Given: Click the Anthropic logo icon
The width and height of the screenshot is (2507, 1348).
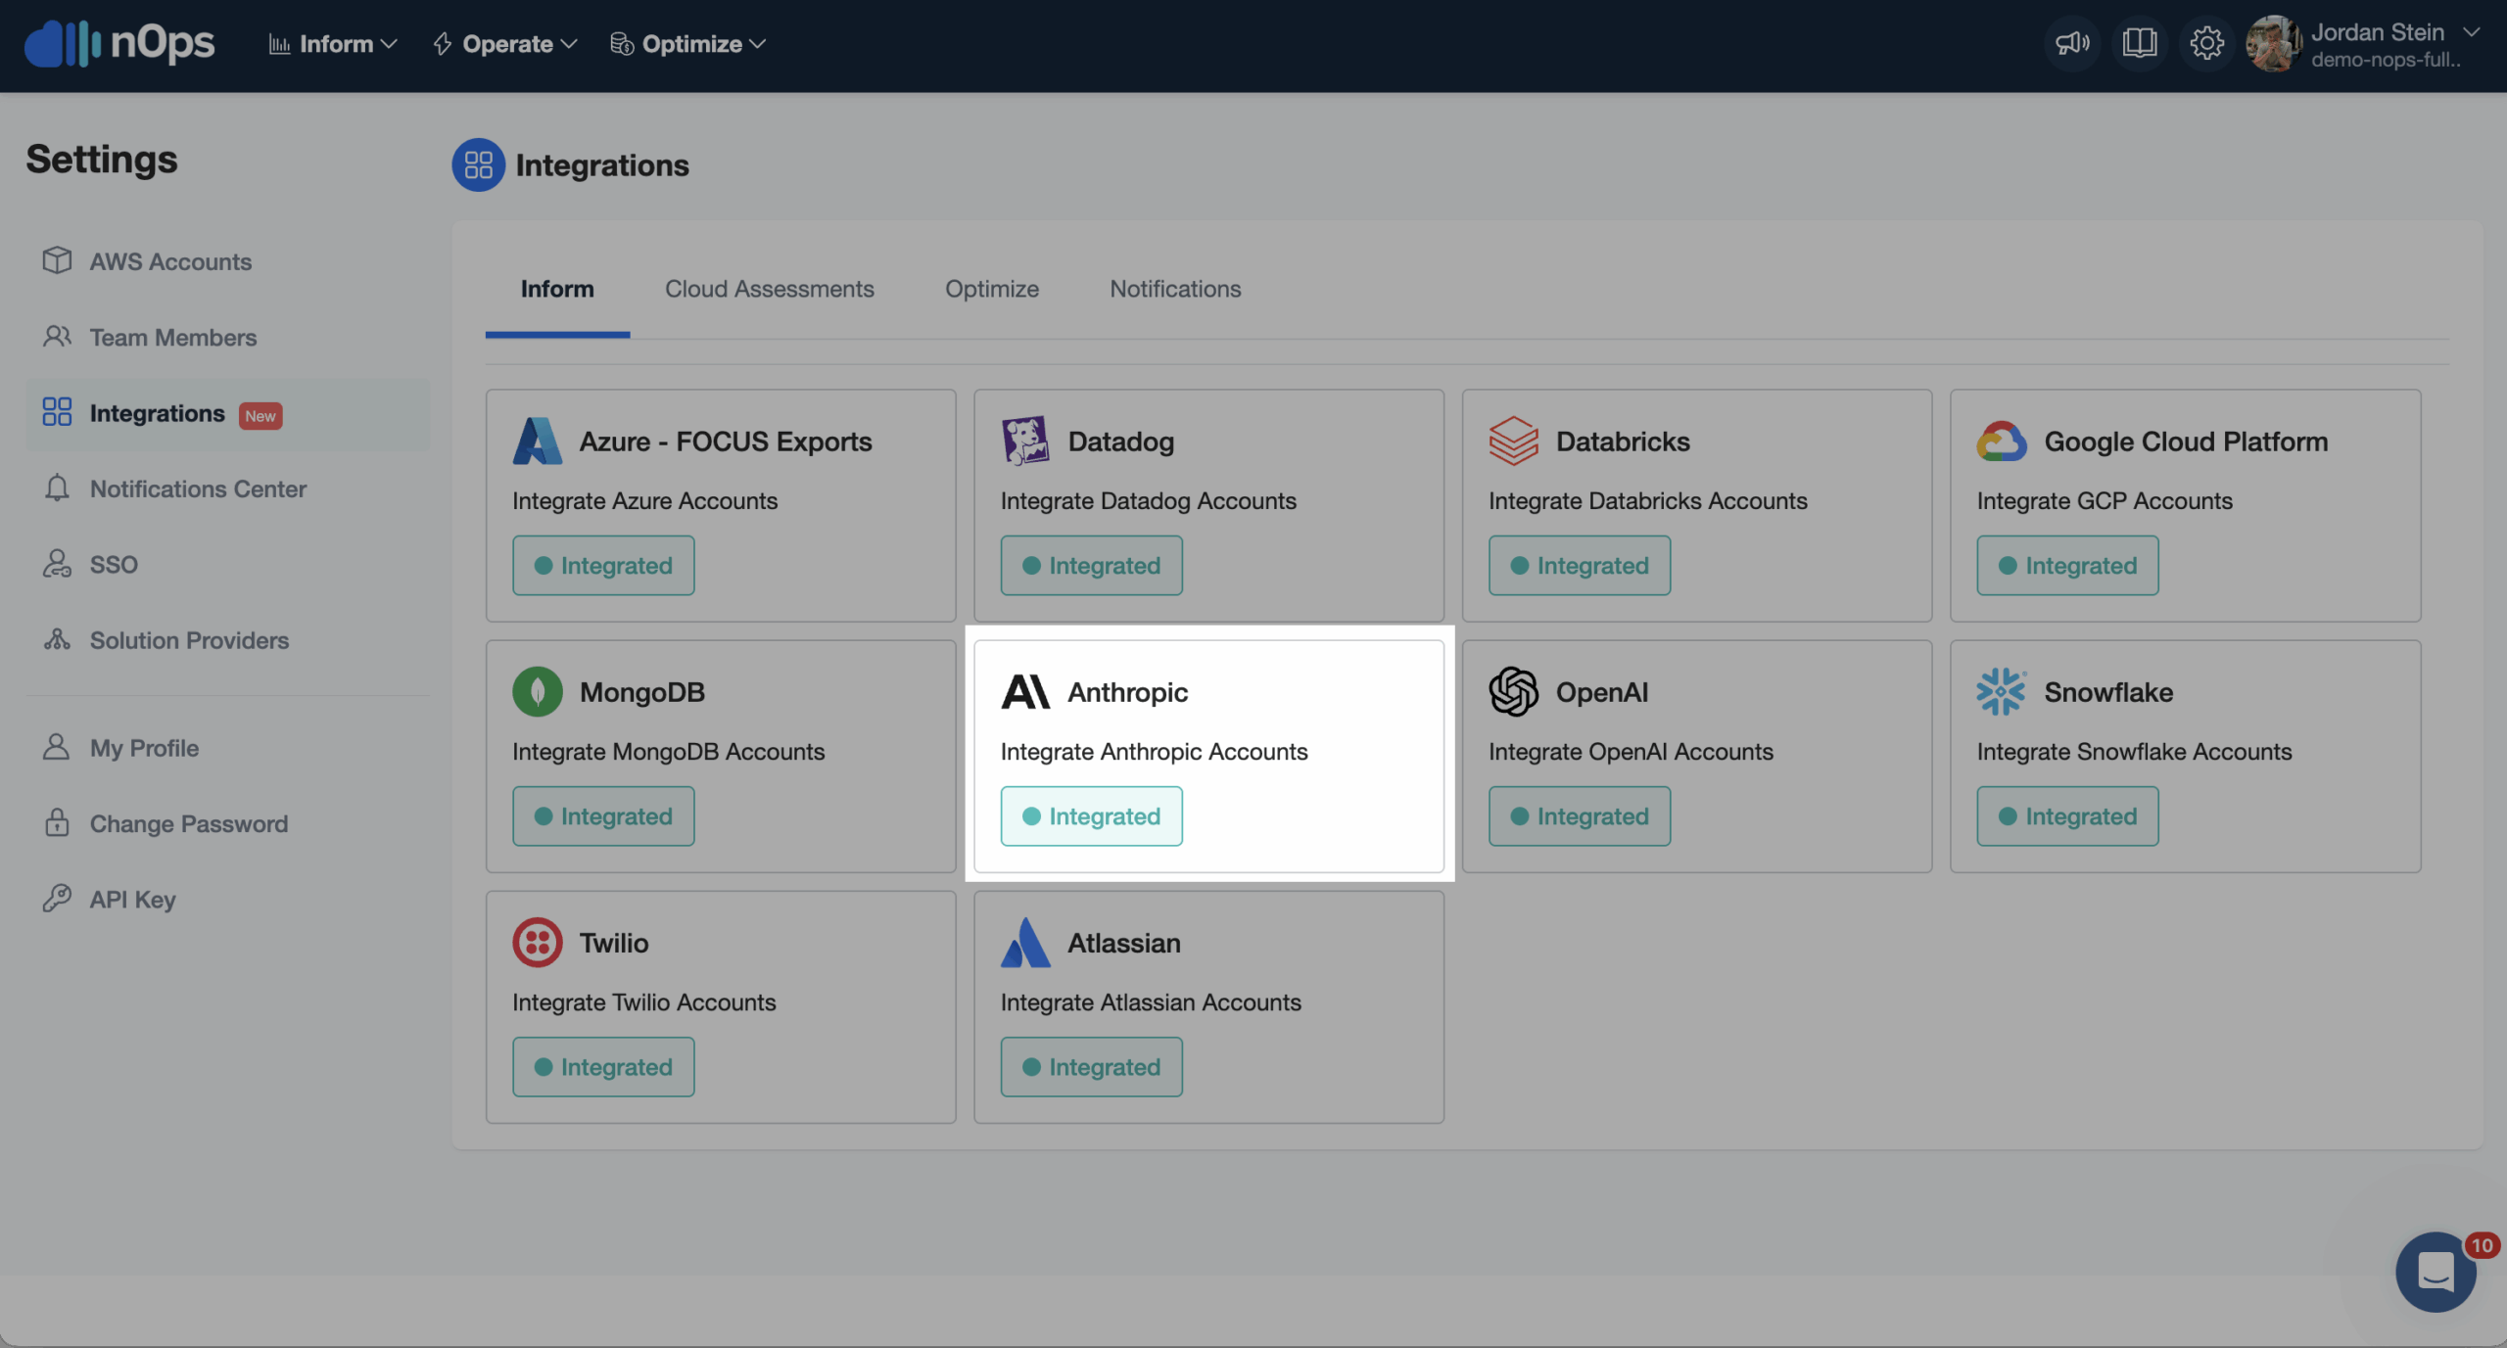Looking at the screenshot, I should (1025, 691).
